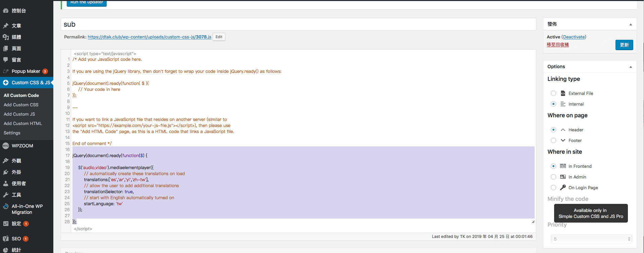644x253 pixels.
Task: Click line number 17 in the gutter
Action: 67,155
